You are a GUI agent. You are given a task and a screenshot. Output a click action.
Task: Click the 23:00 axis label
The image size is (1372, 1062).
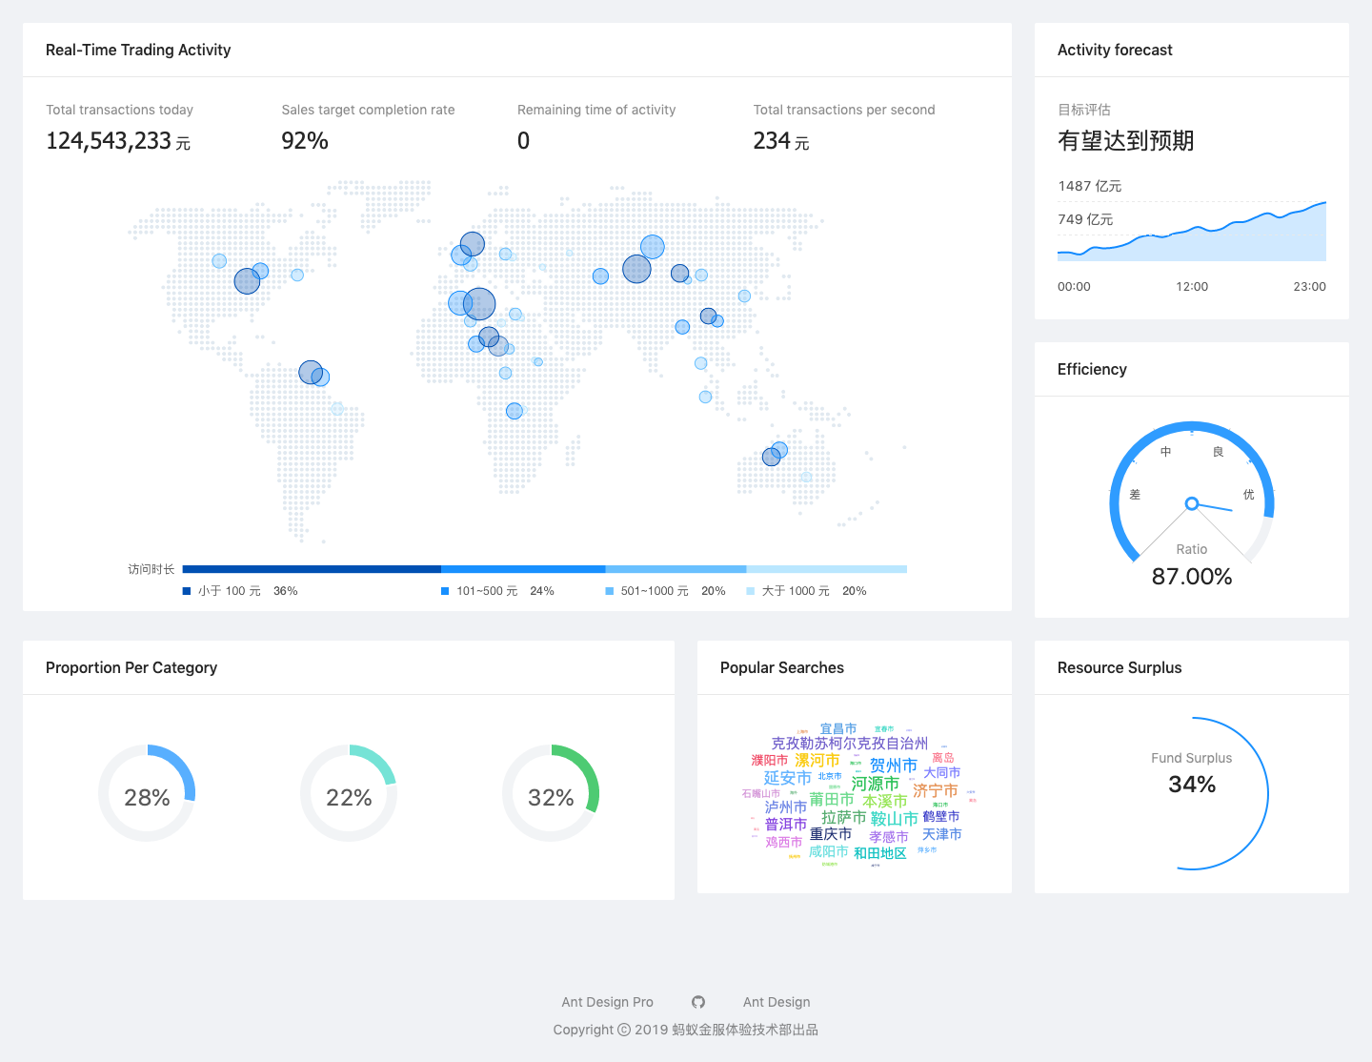(x=1310, y=286)
